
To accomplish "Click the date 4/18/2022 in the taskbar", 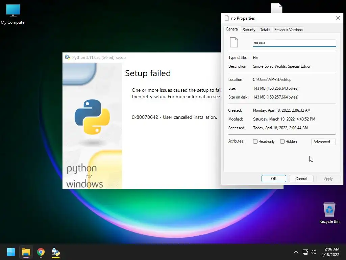I will 330,255.
